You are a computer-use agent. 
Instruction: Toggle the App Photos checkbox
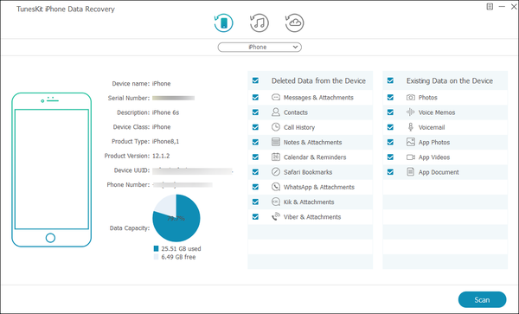click(x=391, y=142)
